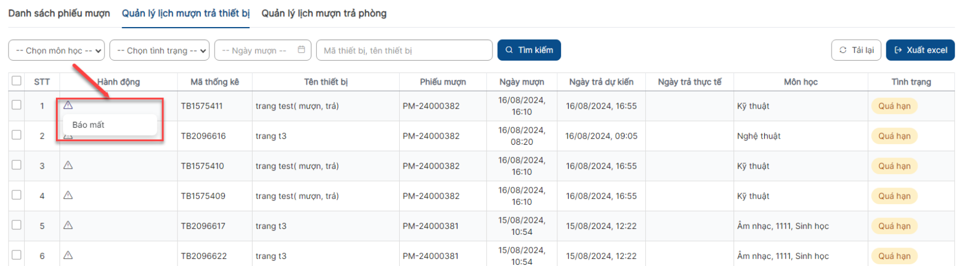Expand the Chọn tình trạng dropdown
The height and width of the screenshot is (266, 962).
(159, 50)
